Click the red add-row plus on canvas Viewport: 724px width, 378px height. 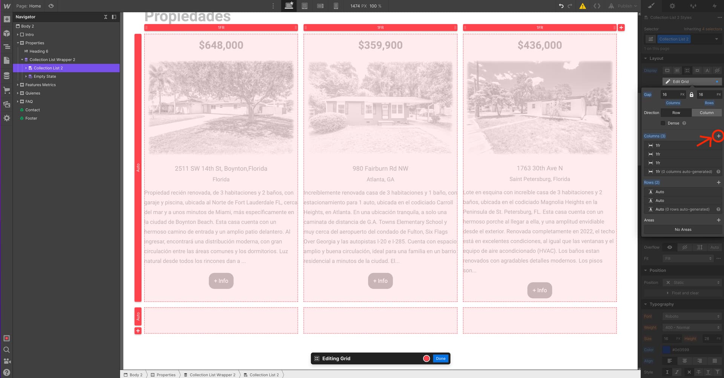pos(138,331)
